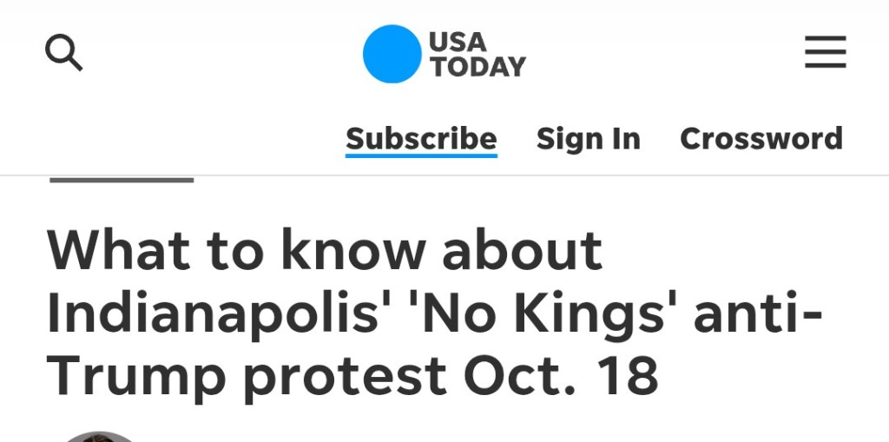Open the search magnifying glass icon
The image size is (889, 442).
pyautogui.click(x=63, y=54)
